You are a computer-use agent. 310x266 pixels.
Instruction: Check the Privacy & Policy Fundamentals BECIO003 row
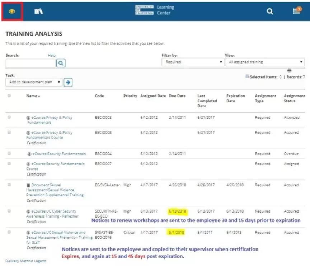point(9,117)
